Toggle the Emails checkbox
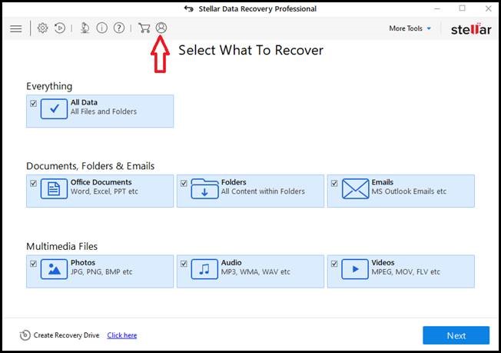 pyautogui.click(x=334, y=183)
